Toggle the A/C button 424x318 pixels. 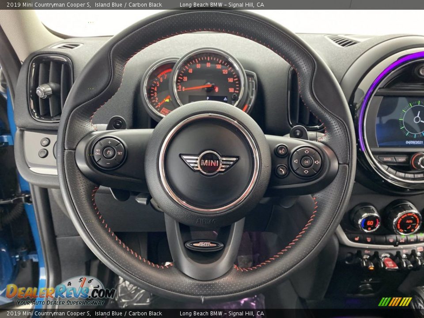tap(412, 240)
